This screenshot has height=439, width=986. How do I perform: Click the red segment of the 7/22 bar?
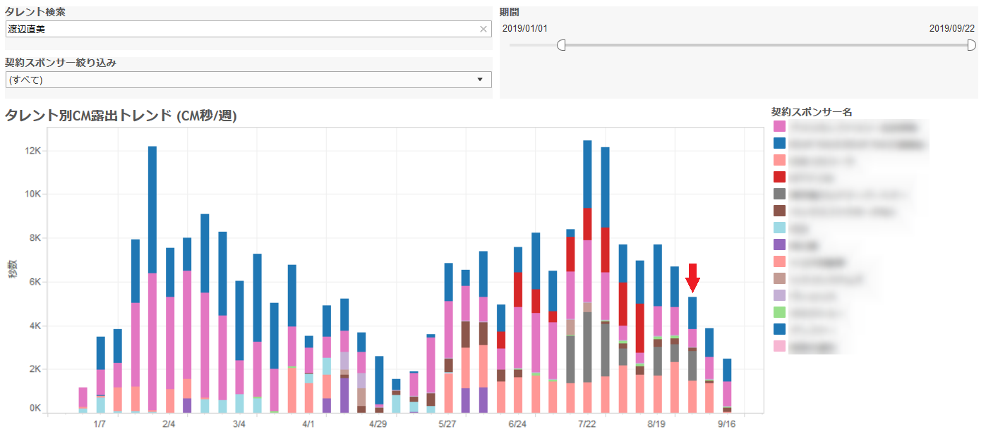pyautogui.click(x=587, y=224)
